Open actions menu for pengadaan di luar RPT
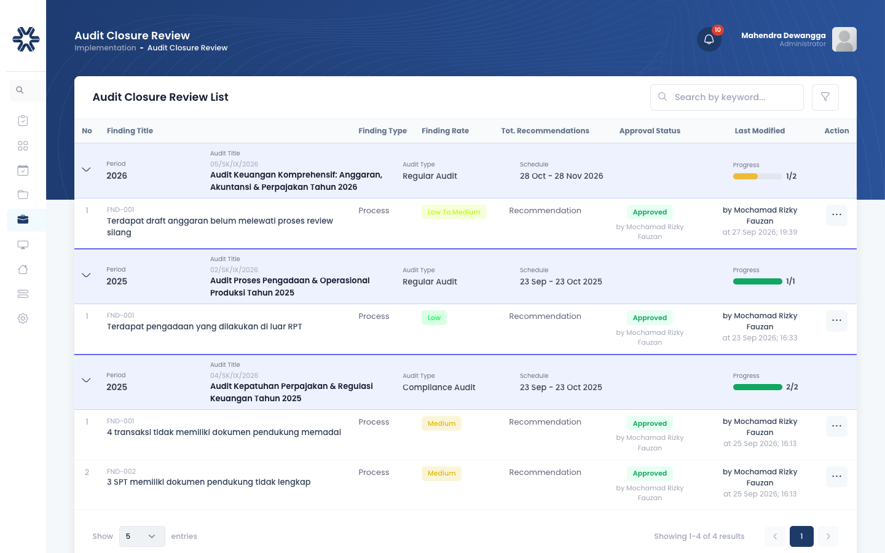The image size is (885, 553). [x=836, y=321]
